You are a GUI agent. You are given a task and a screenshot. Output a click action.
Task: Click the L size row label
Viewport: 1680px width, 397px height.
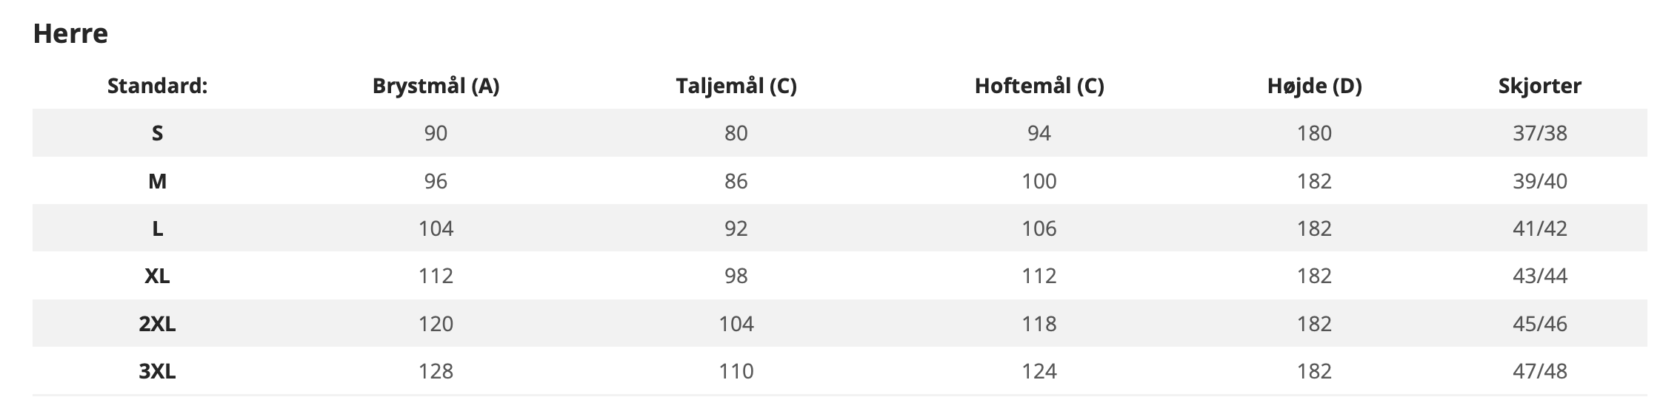pos(157,228)
